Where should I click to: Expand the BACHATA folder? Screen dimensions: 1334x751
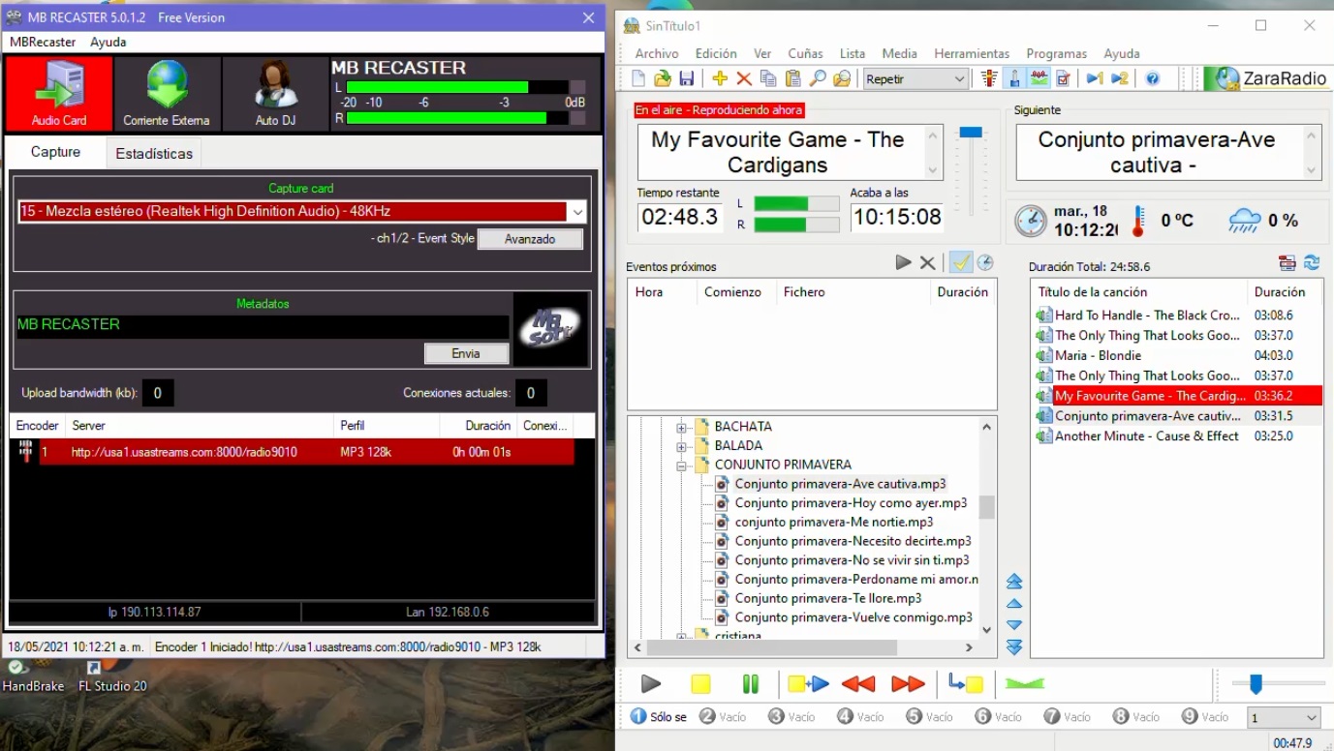tap(681, 427)
